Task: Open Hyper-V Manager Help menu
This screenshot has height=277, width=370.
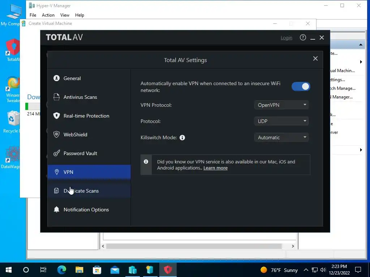Action: coord(79,15)
